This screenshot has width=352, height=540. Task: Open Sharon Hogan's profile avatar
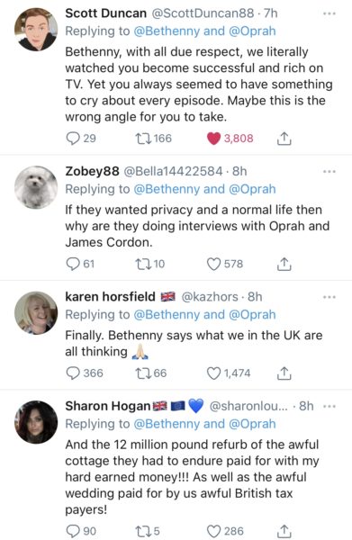tap(36, 422)
